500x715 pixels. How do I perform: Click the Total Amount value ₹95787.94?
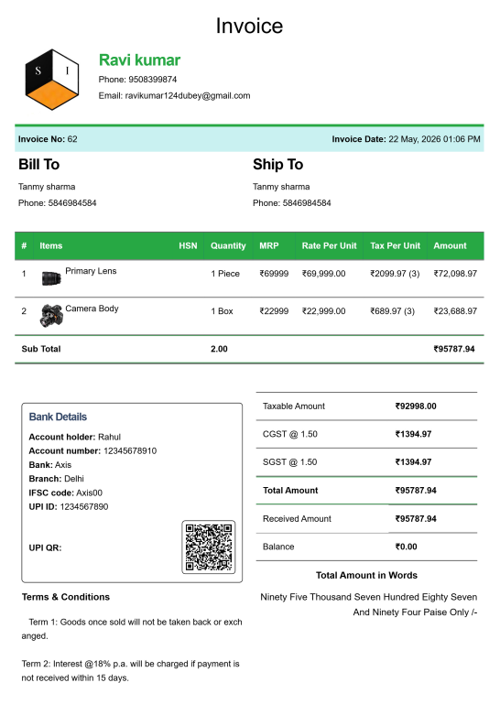tap(416, 491)
